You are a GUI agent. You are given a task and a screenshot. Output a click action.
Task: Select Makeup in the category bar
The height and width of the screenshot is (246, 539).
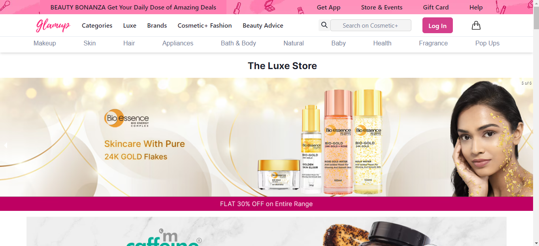click(x=44, y=43)
